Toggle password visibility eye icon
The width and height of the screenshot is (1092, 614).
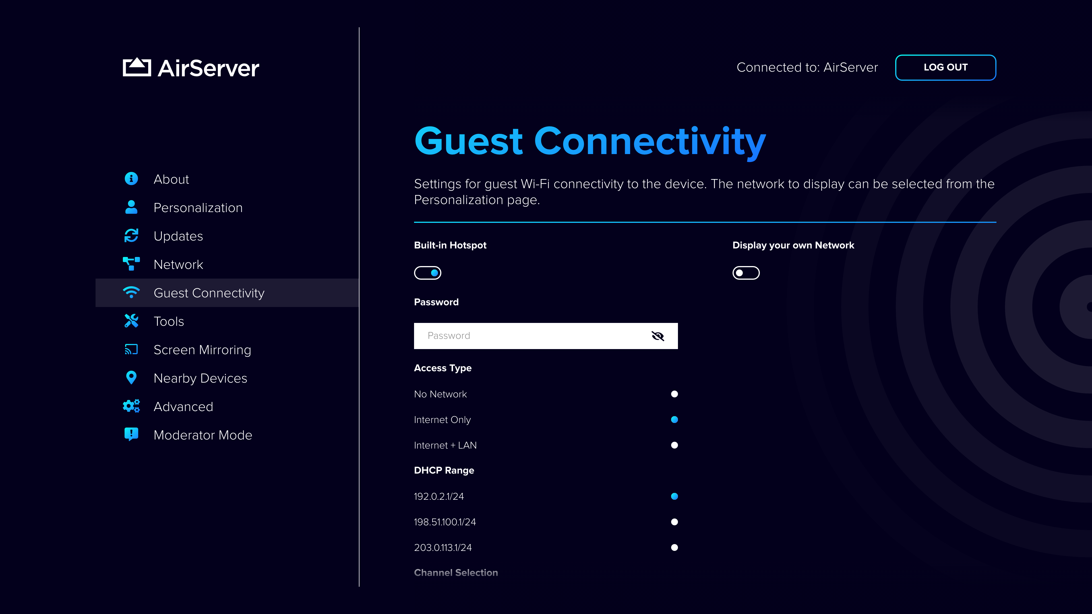[x=657, y=336]
